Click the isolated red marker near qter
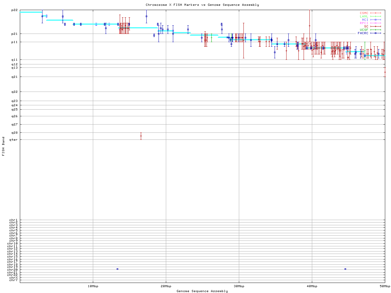 coord(141,136)
